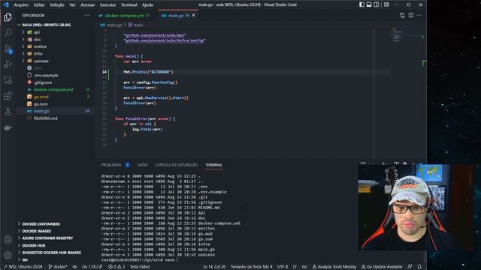Click Analysis Tools Missing warning
This screenshot has height=270, width=481.
click(x=334, y=267)
